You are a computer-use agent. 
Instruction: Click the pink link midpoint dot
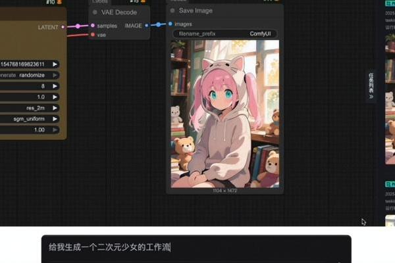pos(78,26)
